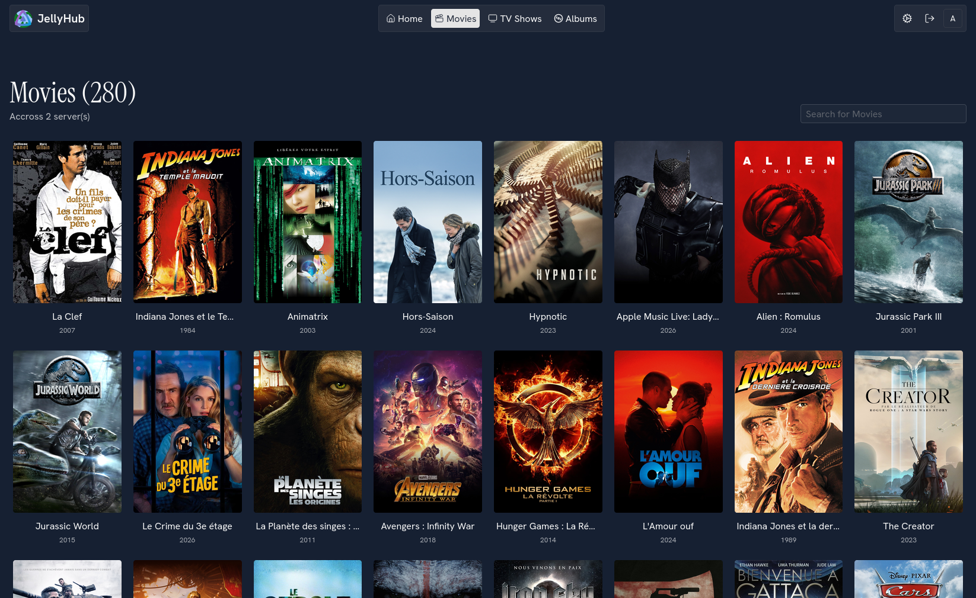This screenshot has height=598, width=976.
Task: Open the Albums tab
Action: coord(575,18)
